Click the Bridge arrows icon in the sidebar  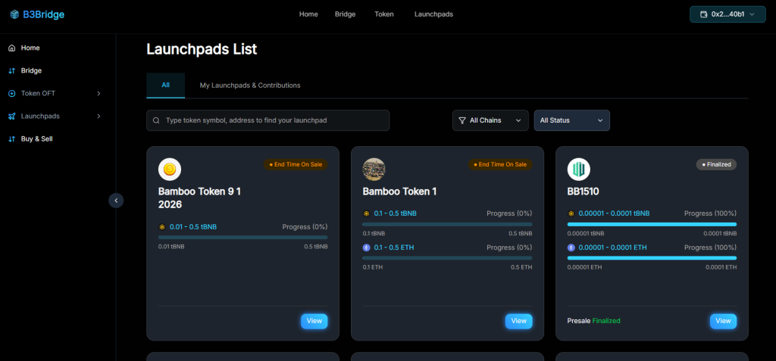point(11,71)
